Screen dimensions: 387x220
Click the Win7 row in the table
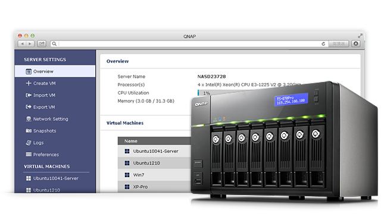(155, 175)
